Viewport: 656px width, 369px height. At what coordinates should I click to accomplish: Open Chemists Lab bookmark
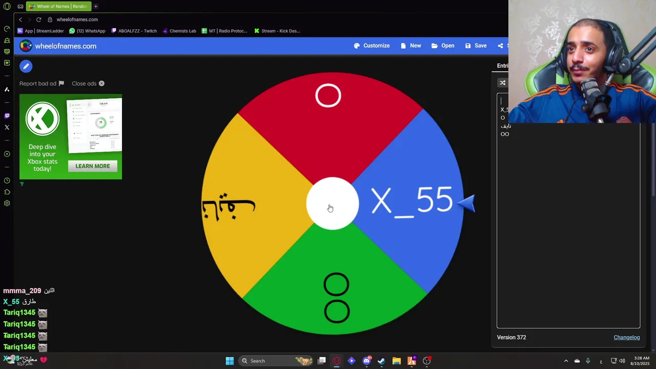click(x=179, y=31)
